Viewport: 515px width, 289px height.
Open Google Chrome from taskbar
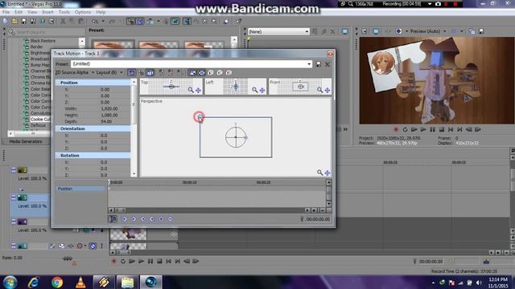click(57, 282)
